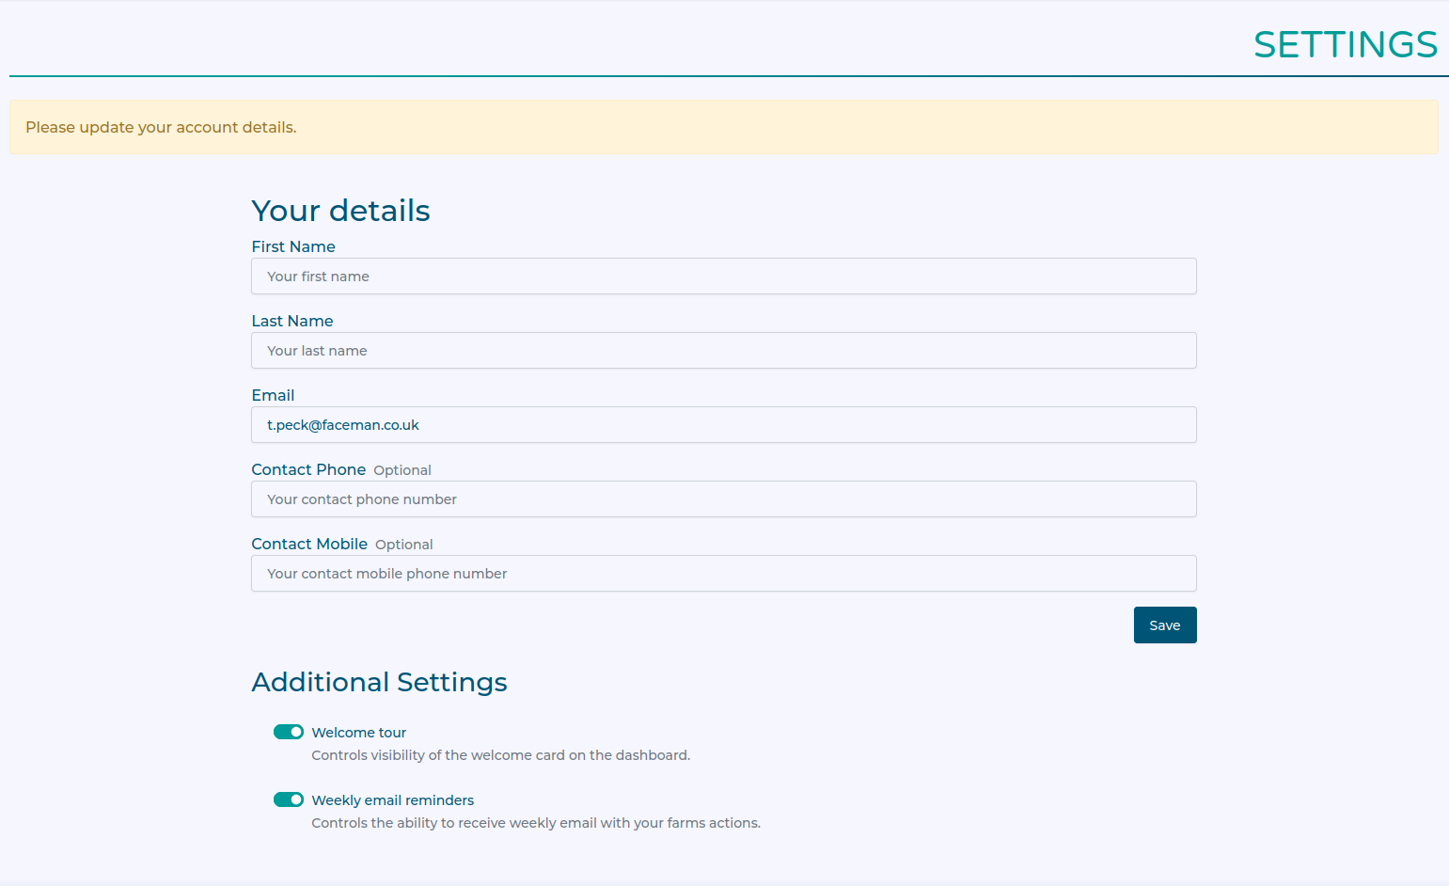Turn off the Weekly email reminders switch

click(289, 799)
